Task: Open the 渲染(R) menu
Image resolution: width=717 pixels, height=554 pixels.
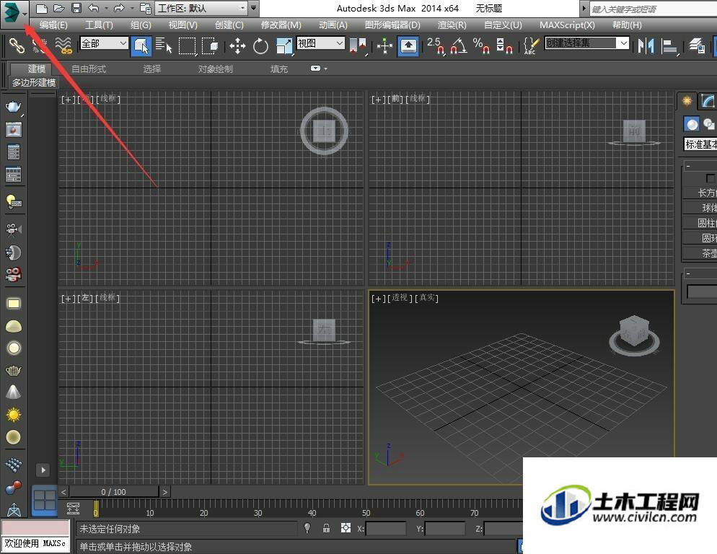Action: click(452, 25)
